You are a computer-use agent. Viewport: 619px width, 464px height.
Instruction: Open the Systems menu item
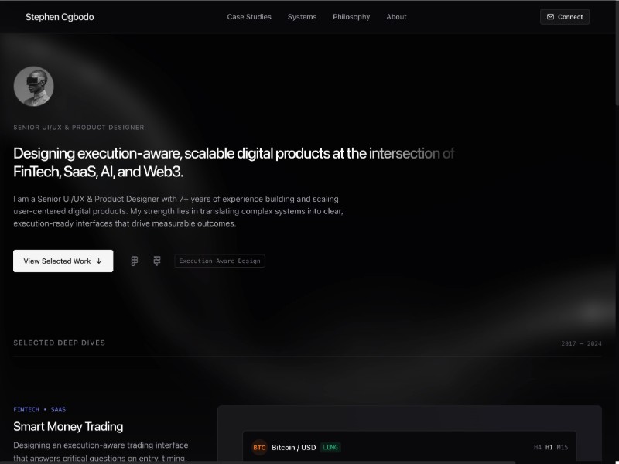[x=302, y=16]
